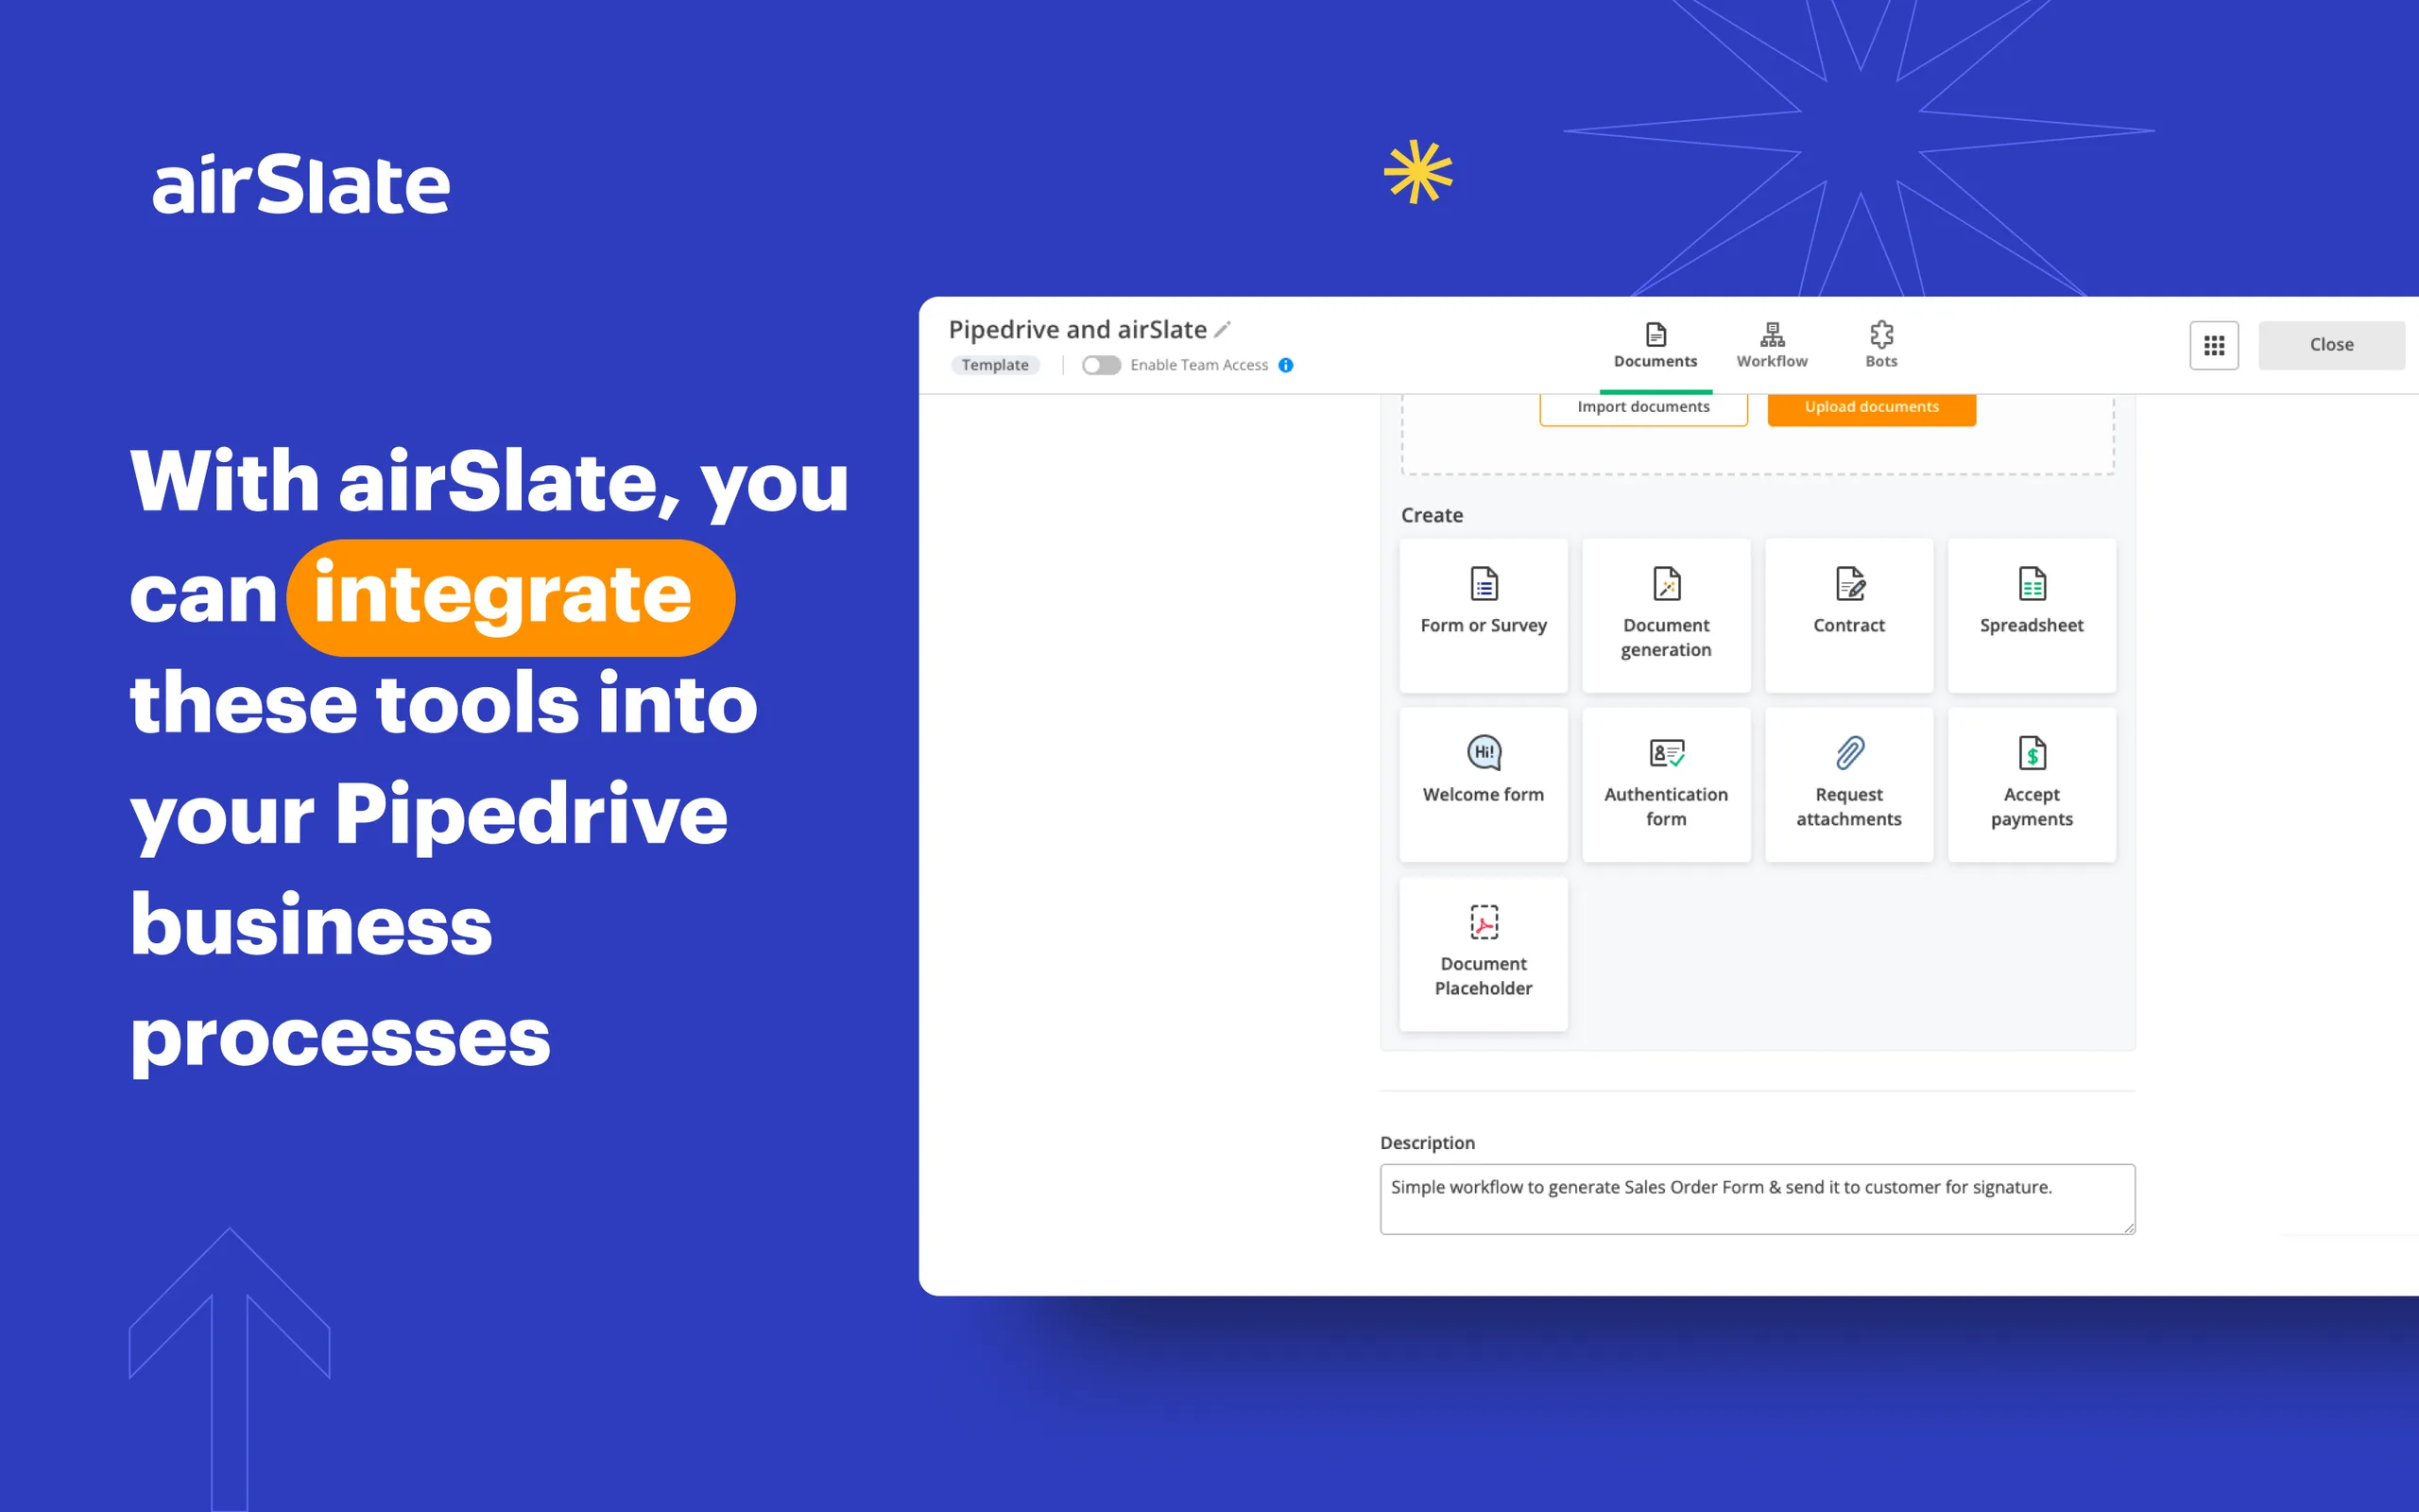2419x1512 pixels.
Task: Switch to the Documents tab
Action: click(x=1656, y=346)
